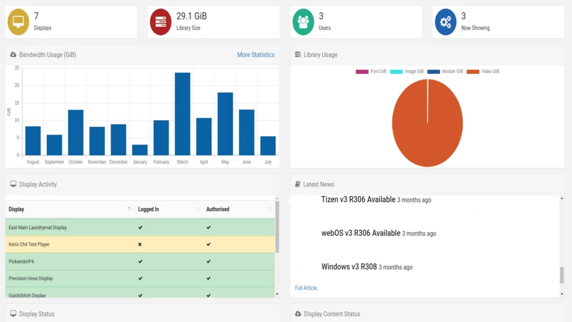Click the Library Usage panel icon
The width and height of the screenshot is (572, 322).
click(298, 54)
